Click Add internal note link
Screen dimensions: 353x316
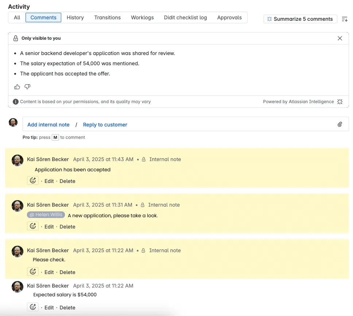click(x=49, y=125)
